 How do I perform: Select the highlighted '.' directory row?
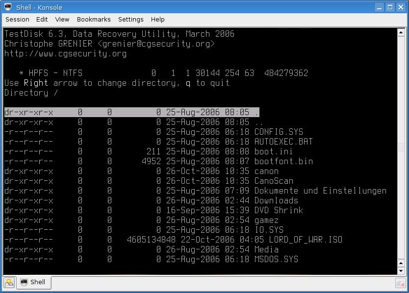[132, 112]
